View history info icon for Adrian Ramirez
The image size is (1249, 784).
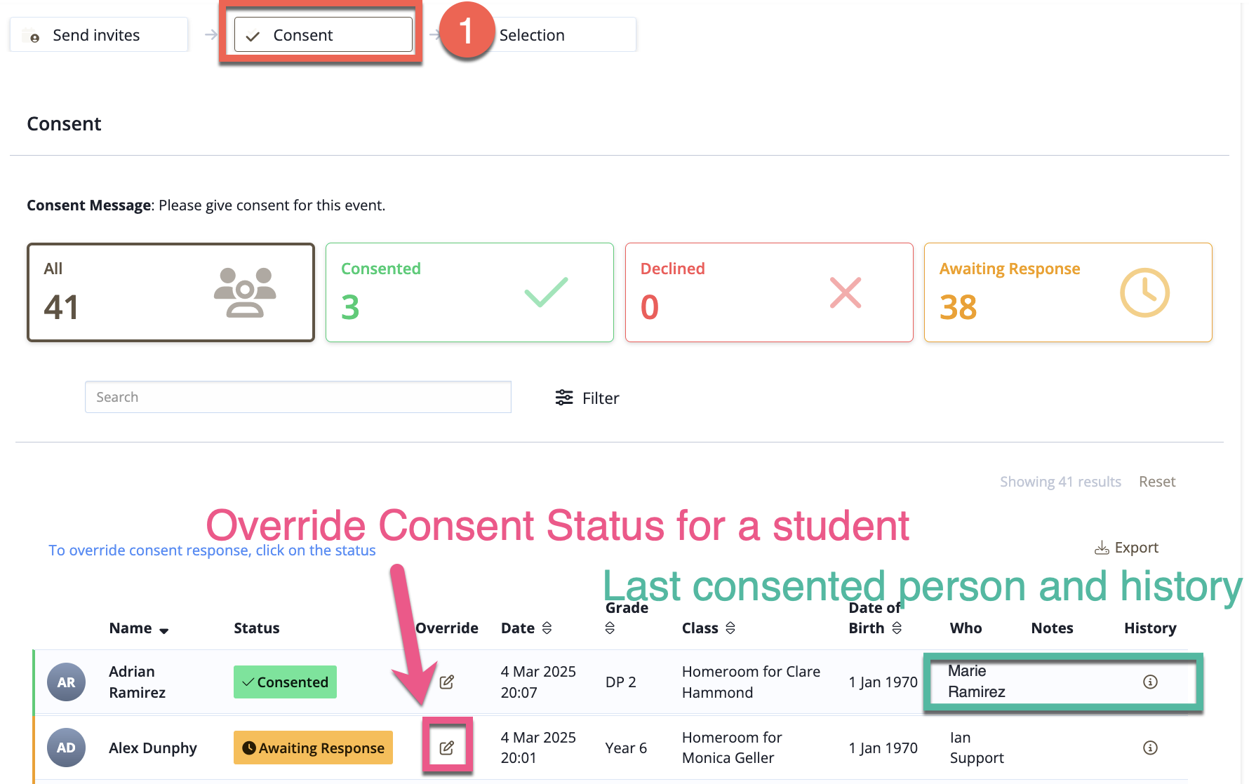(1150, 682)
